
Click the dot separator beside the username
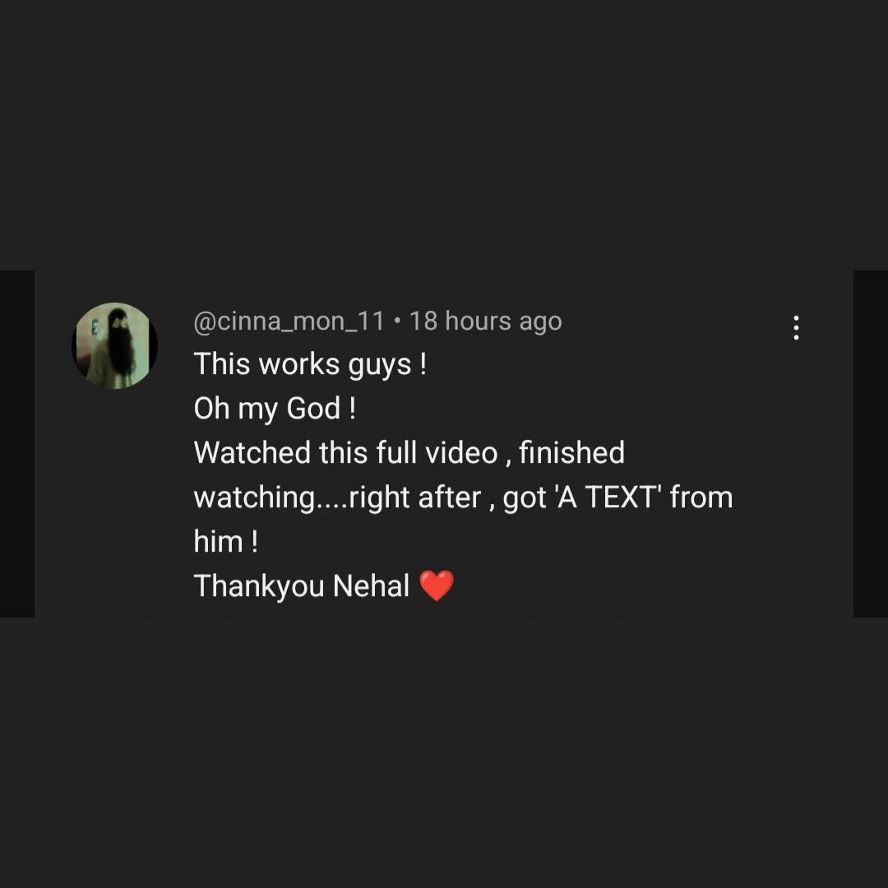(397, 321)
